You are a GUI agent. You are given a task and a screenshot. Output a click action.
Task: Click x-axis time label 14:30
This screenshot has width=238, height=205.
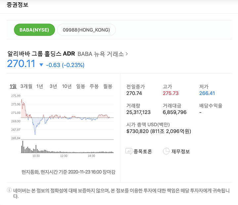pos(92,156)
